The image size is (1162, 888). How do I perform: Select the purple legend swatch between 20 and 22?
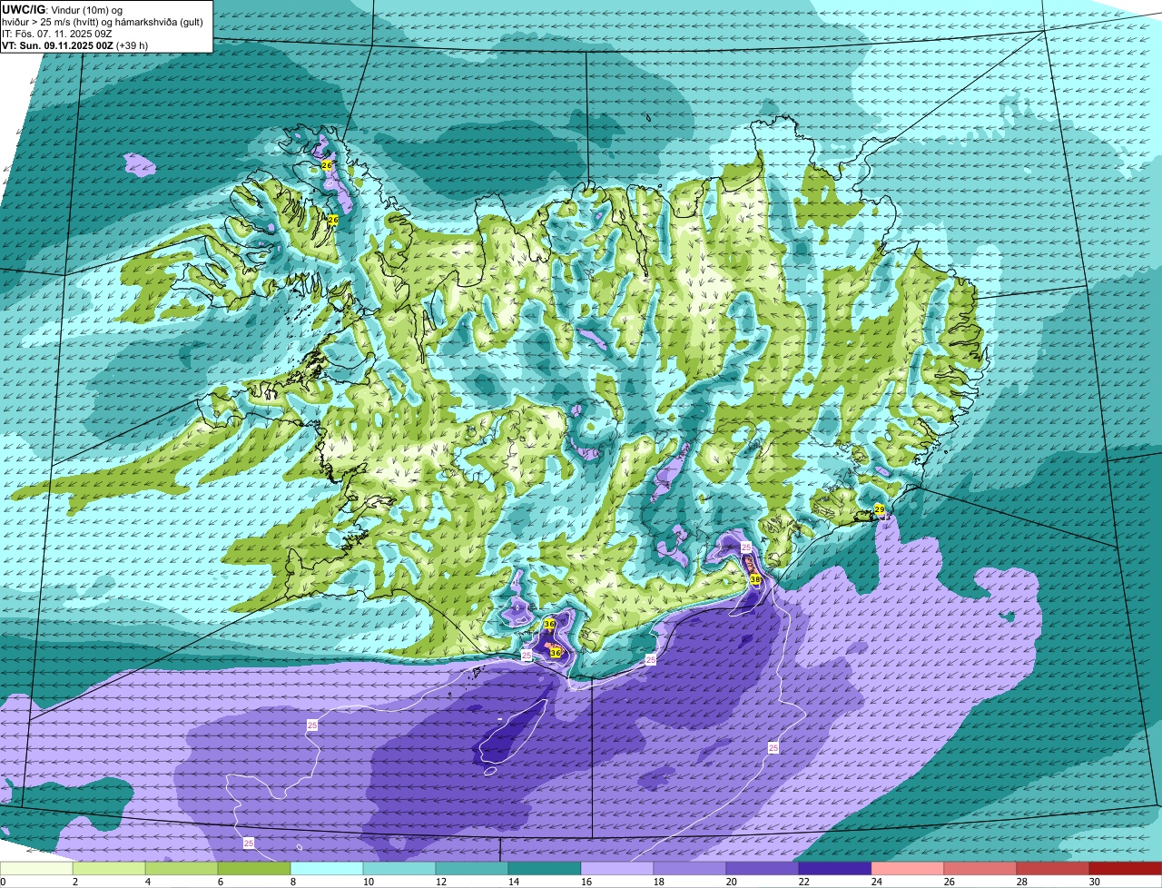pos(763,868)
